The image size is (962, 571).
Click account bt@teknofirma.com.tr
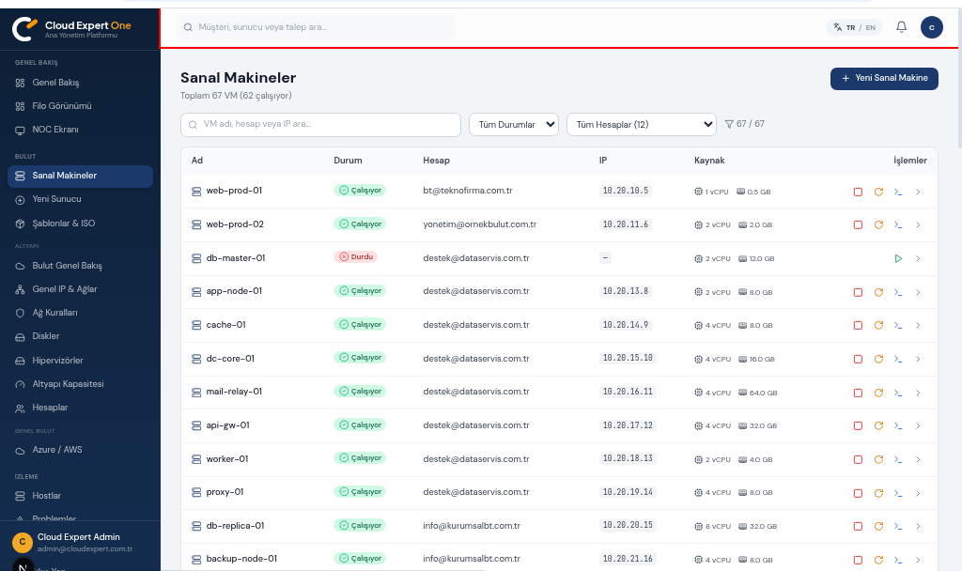(468, 191)
